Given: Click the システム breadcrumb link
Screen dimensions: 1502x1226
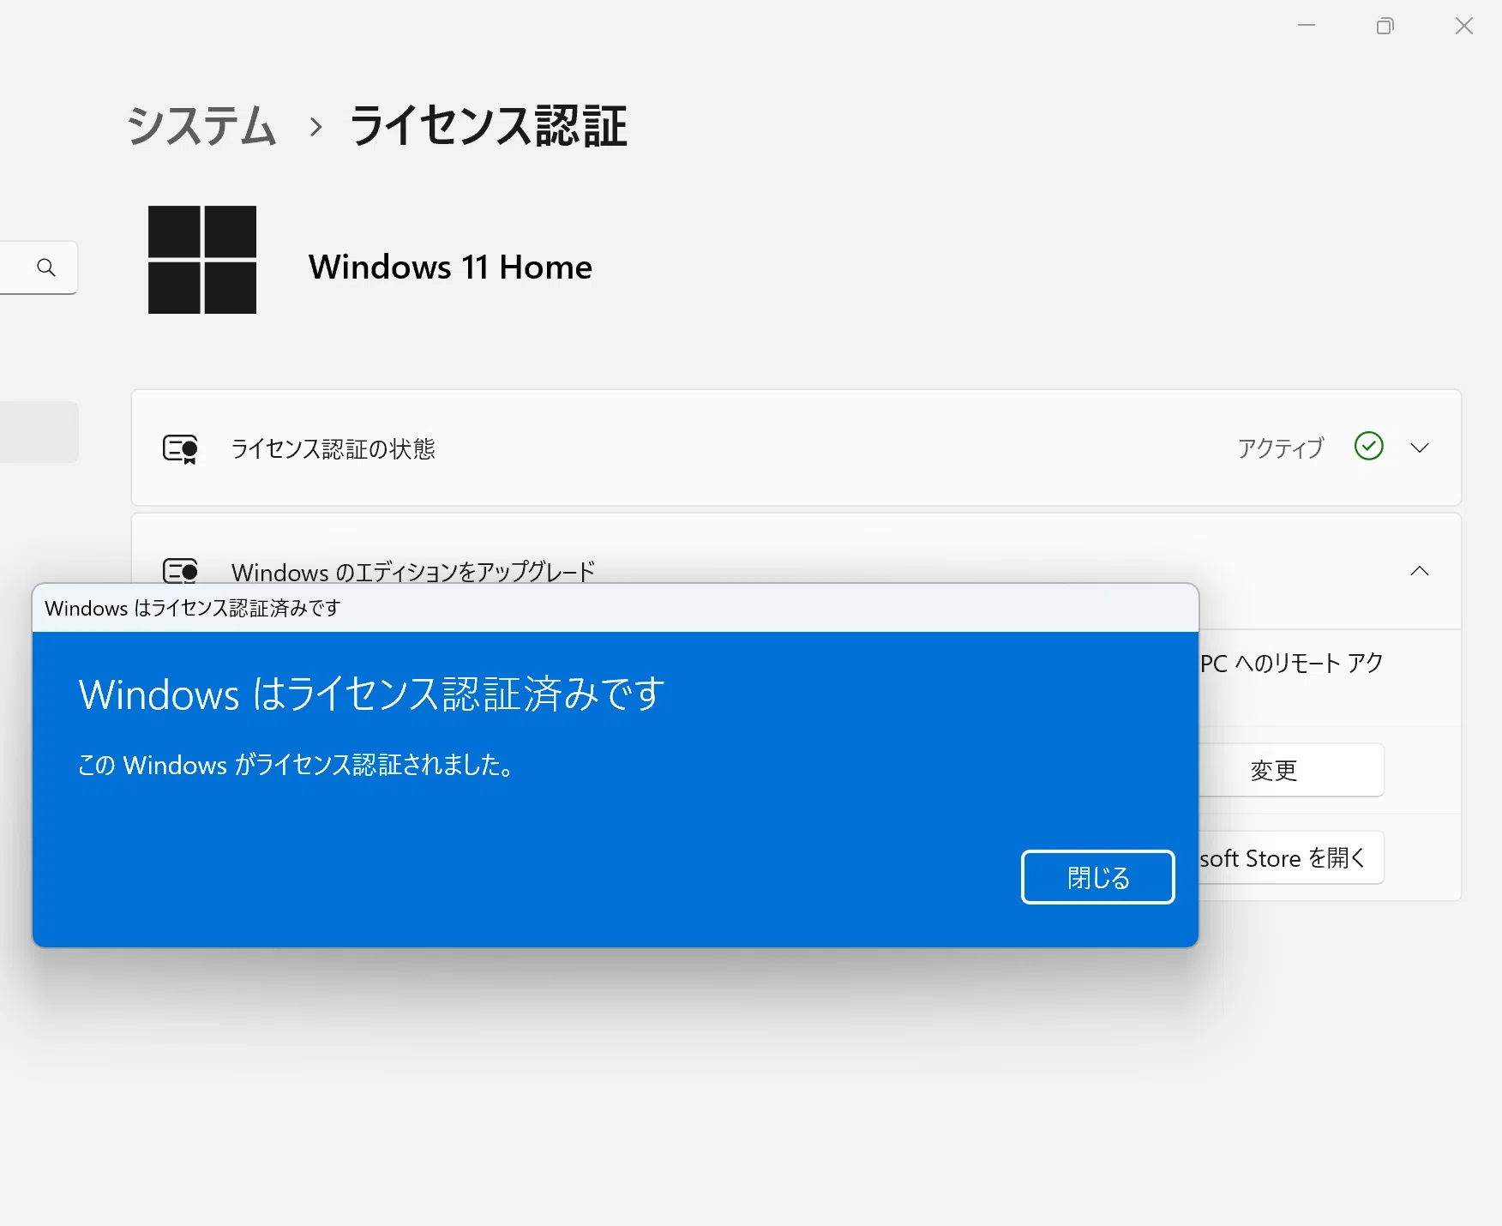Looking at the screenshot, I should (x=201, y=126).
